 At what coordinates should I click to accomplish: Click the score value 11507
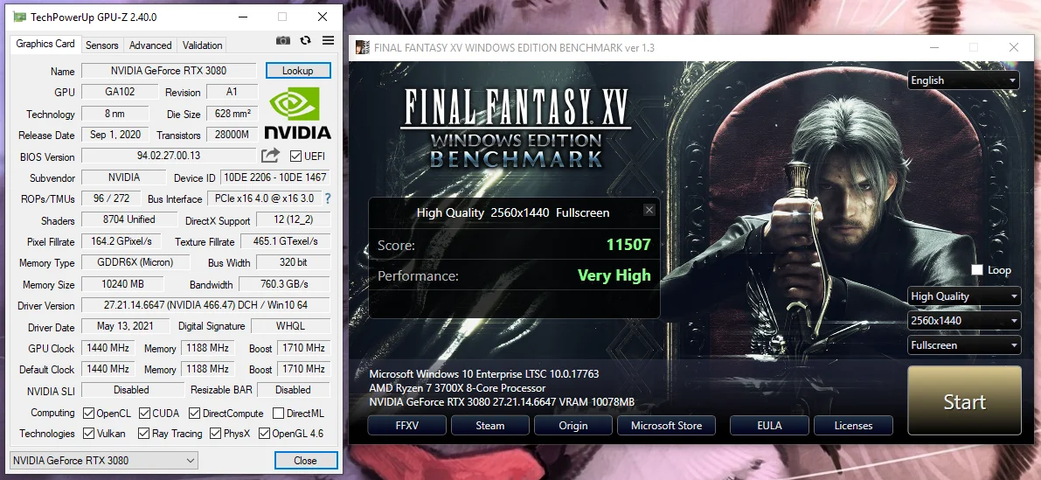[x=628, y=244]
